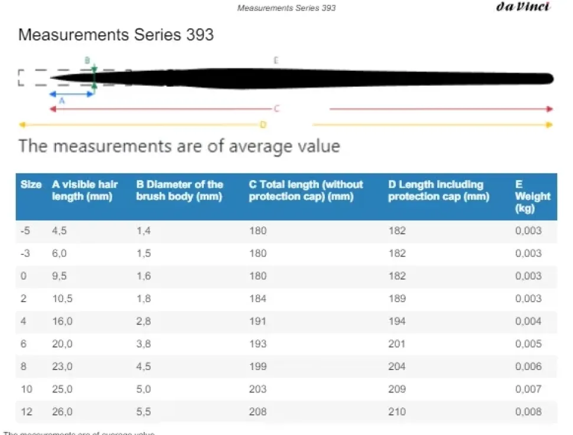Click the 0,008 weight value cell
This screenshot has height=435, width=573.
coord(528,411)
